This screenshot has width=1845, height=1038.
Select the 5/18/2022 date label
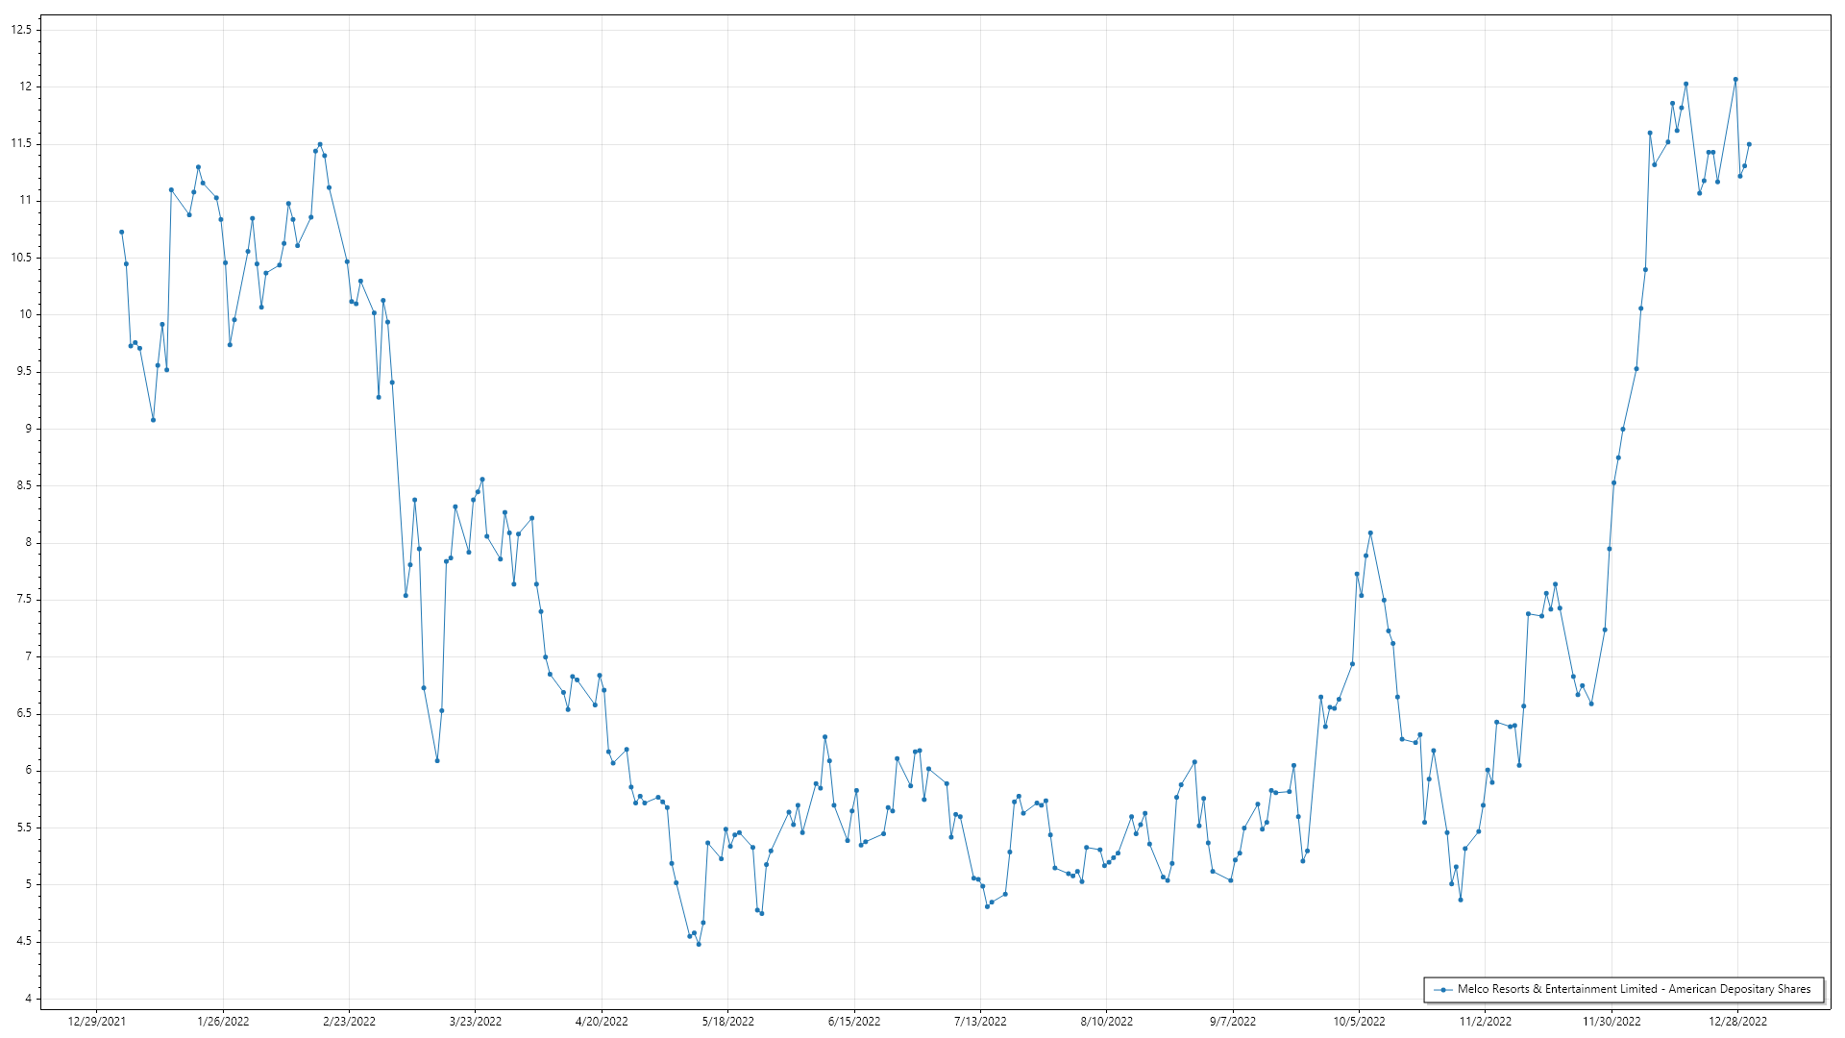point(727,1021)
